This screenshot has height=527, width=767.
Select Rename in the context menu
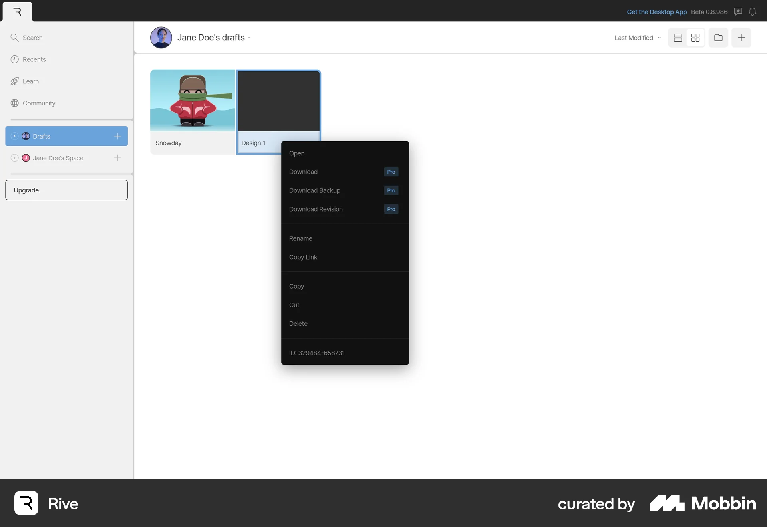point(300,238)
